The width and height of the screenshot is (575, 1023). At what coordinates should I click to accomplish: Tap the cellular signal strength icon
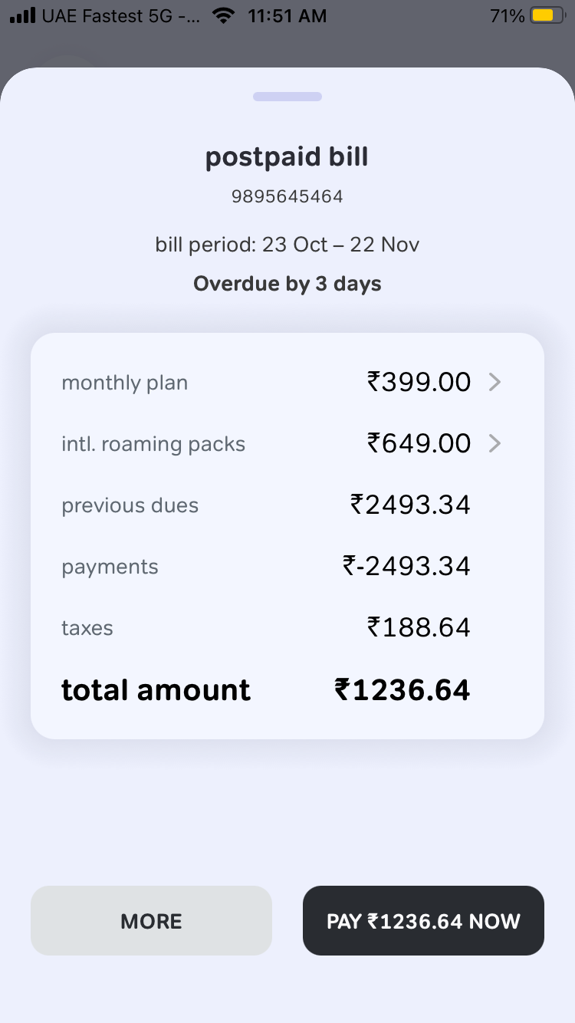tap(23, 15)
